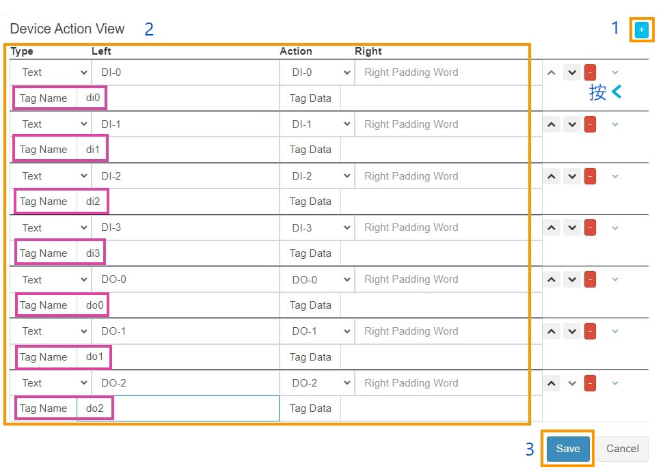665x474 pixels.
Task: Delete the DO-2 row
Action: [590, 383]
